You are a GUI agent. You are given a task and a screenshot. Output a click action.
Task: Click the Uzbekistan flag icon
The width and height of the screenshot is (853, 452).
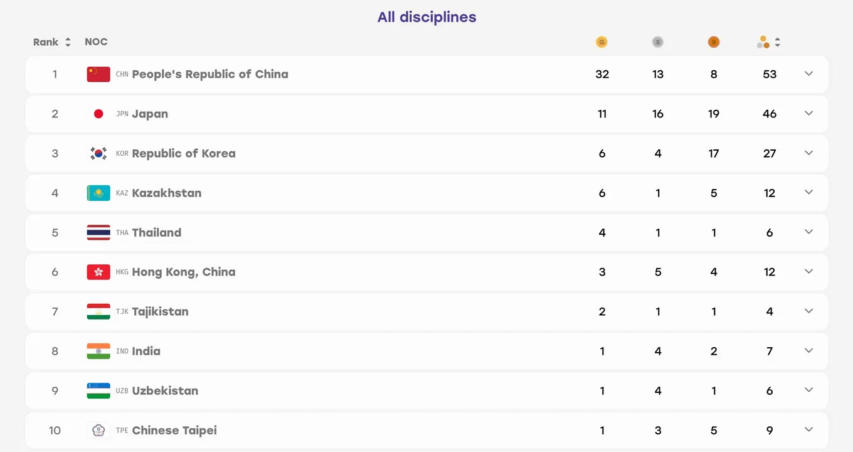(x=98, y=390)
